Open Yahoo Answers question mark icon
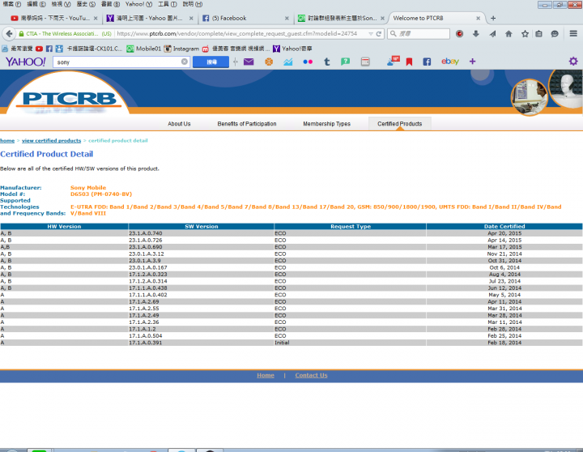 coord(346,62)
